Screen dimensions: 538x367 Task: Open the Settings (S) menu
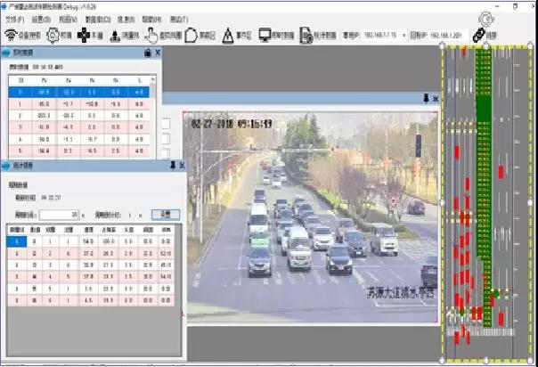click(x=41, y=18)
